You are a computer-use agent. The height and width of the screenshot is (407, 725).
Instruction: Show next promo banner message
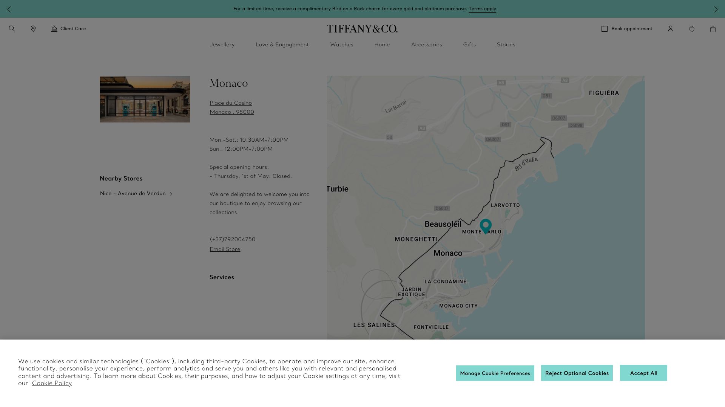pyautogui.click(x=716, y=9)
